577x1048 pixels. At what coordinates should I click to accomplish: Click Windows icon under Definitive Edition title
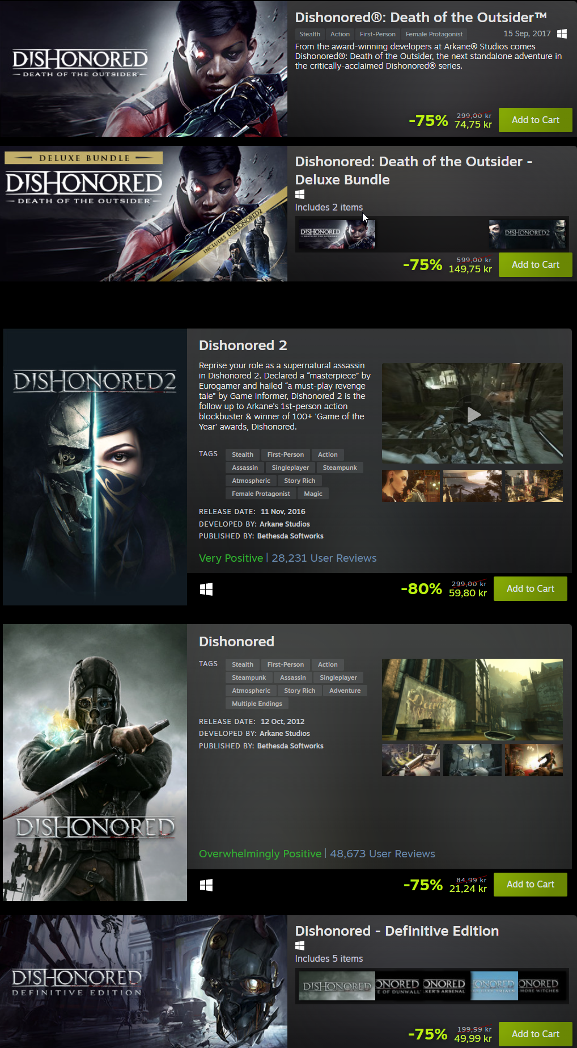click(300, 945)
